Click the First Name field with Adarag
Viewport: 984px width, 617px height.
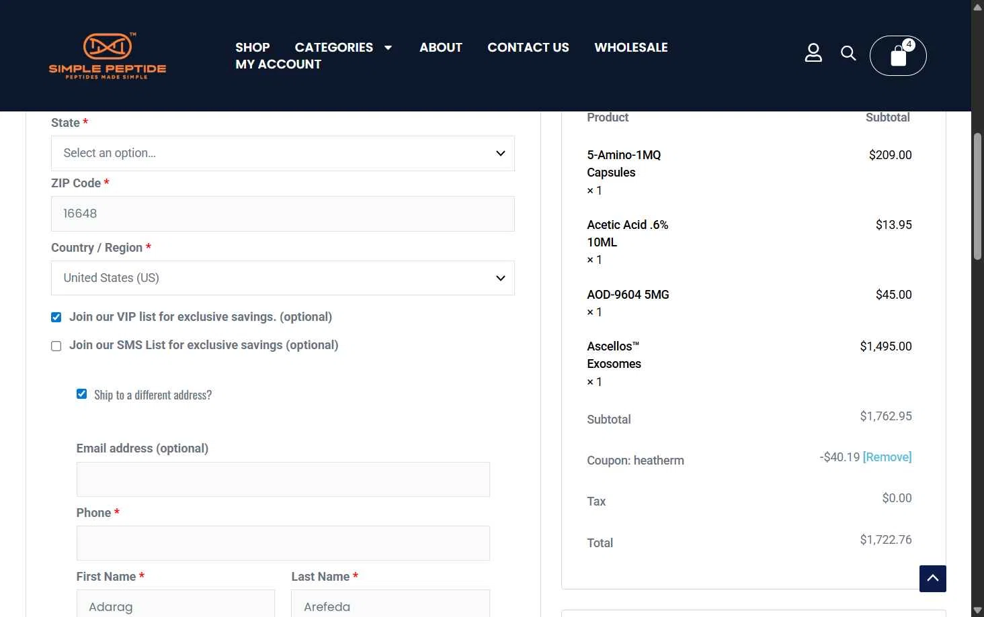click(x=175, y=604)
